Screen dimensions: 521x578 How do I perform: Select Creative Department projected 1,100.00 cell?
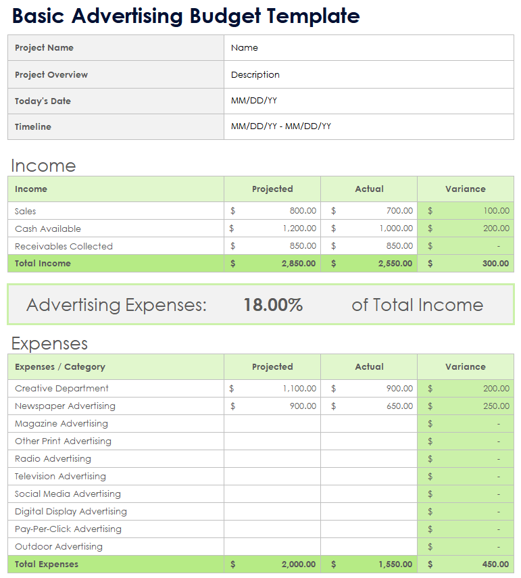[272, 389]
